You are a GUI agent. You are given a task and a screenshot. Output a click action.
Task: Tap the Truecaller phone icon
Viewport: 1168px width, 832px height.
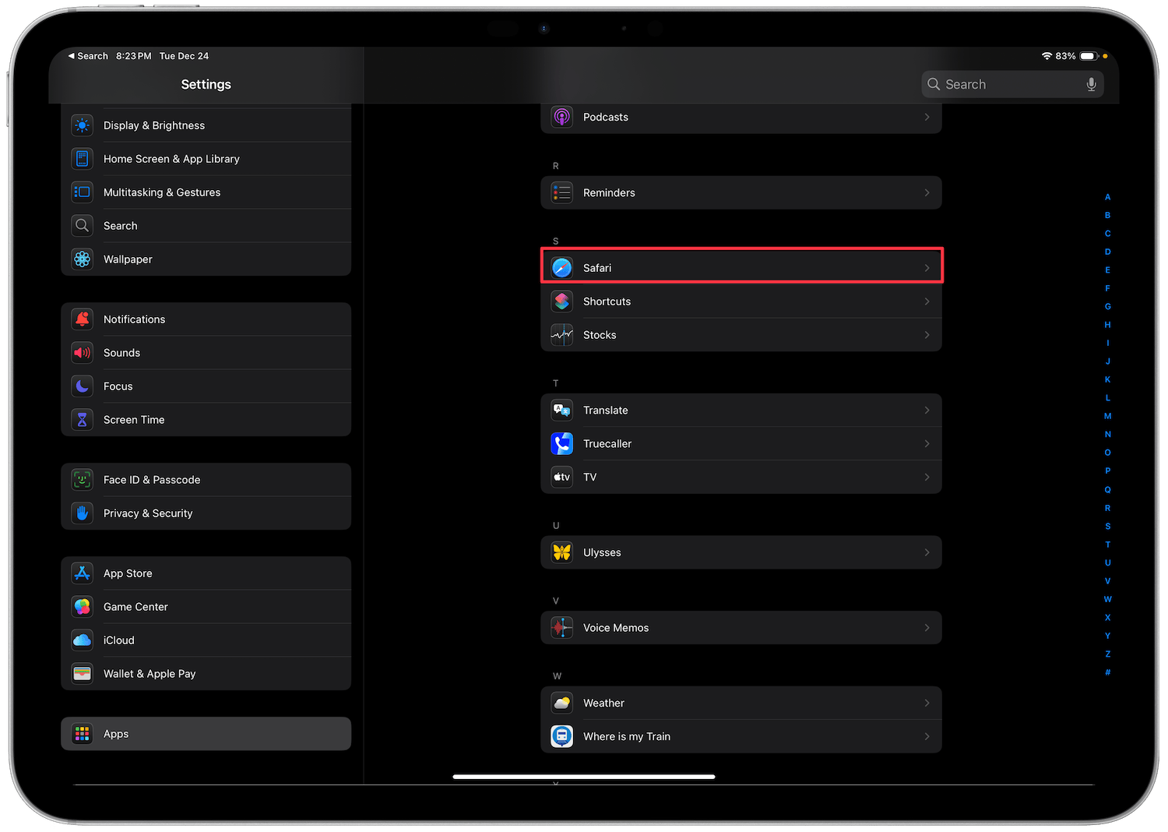point(561,444)
